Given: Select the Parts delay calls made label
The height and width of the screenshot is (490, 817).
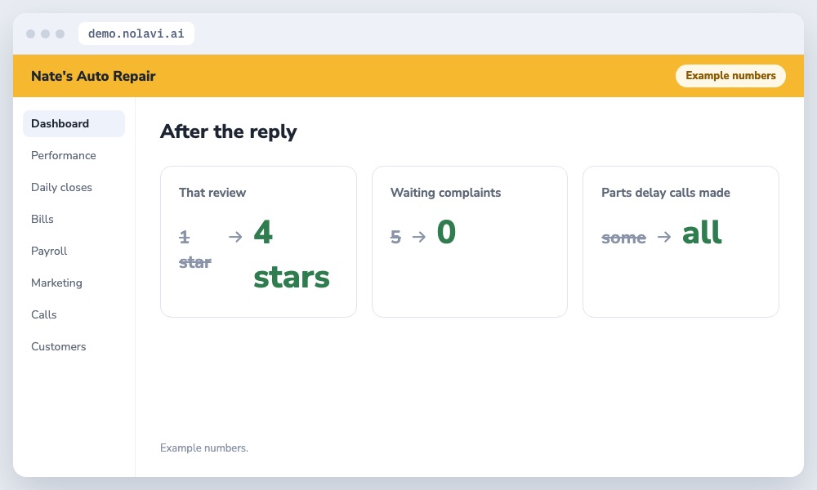Looking at the screenshot, I should 665,193.
